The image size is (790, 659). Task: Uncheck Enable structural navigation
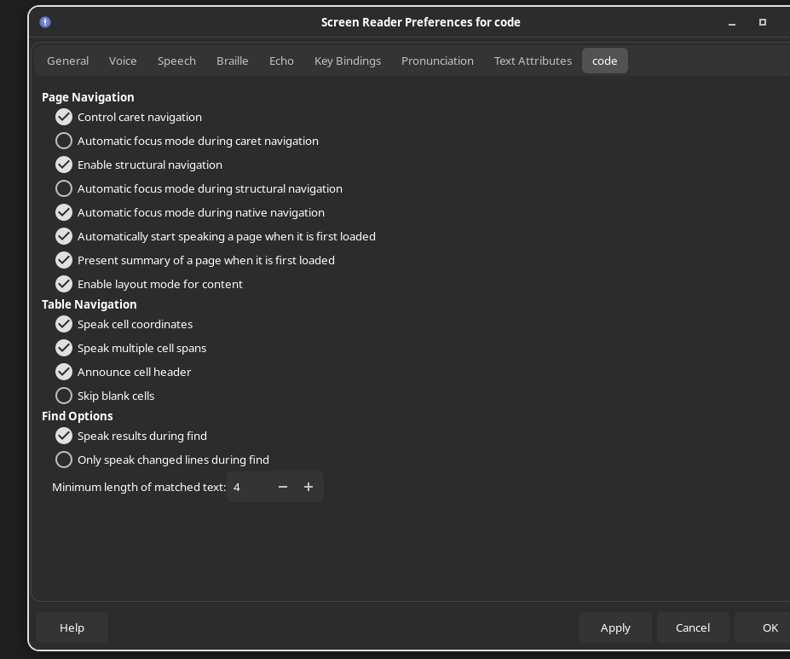click(x=64, y=165)
